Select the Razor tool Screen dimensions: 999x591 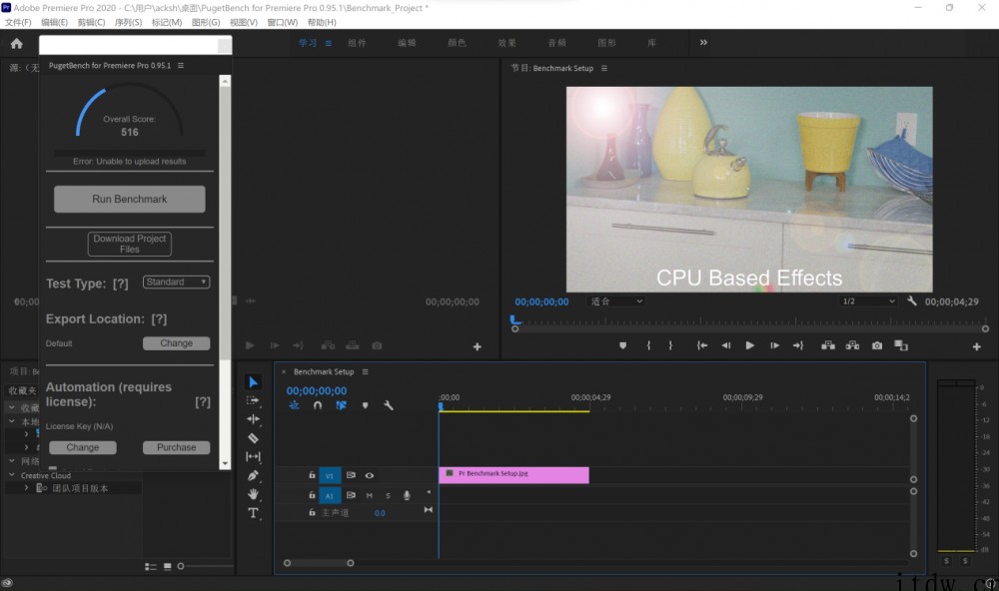pos(253,438)
